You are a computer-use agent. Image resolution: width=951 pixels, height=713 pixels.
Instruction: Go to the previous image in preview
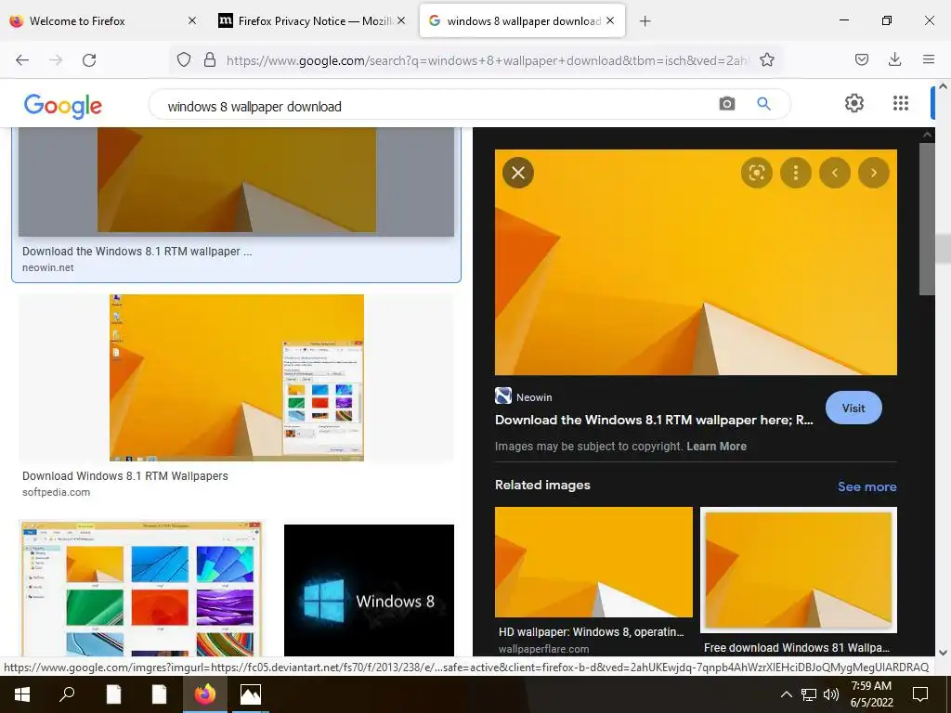point(835,173)
